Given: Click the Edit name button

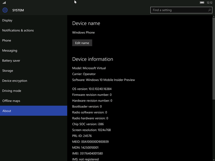Looking at the screenshot, I should (x=82, y=43).
